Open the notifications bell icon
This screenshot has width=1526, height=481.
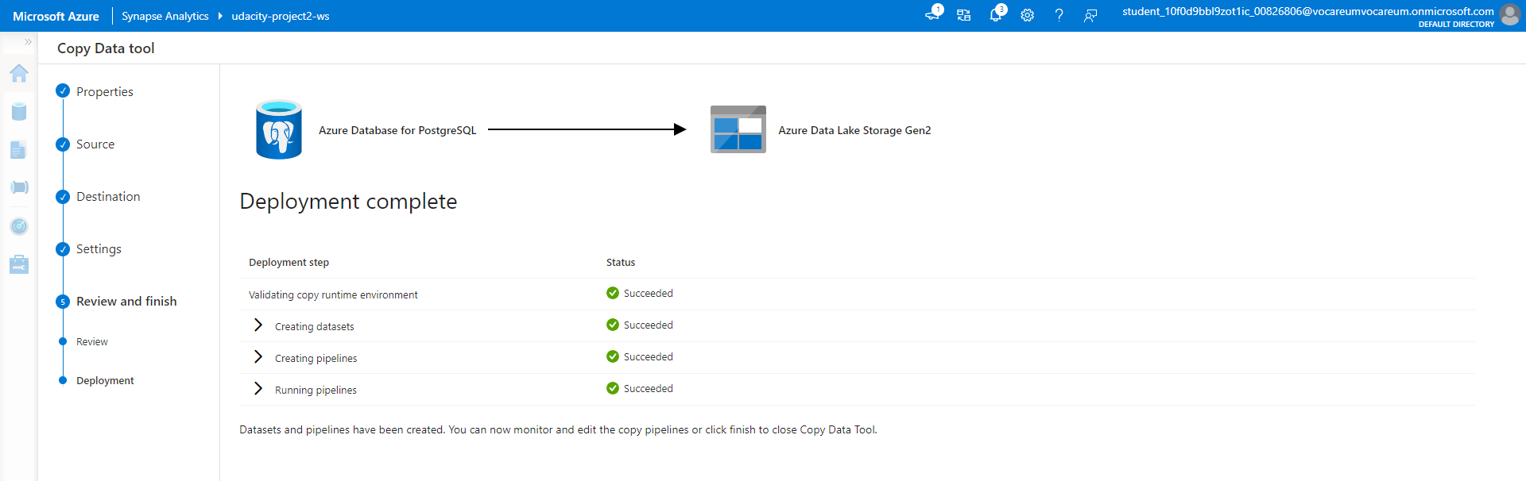pyautogui.click(x=996, y=14)
